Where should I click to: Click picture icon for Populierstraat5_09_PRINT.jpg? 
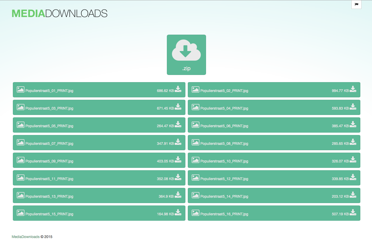click(20, 160)
